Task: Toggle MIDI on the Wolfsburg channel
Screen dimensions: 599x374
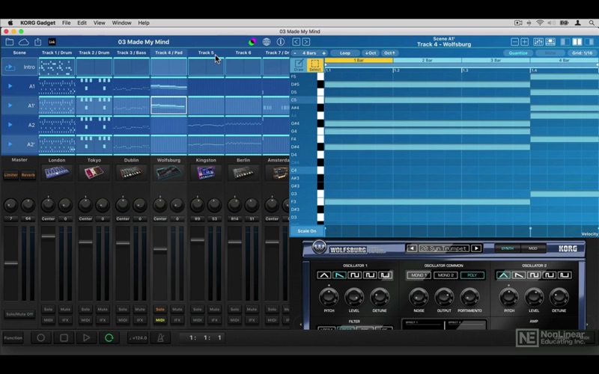Action: 160,320
